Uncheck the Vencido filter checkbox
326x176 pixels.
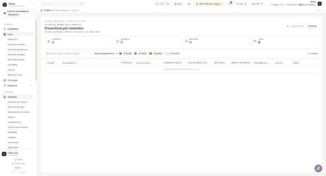click(x=120, y=53)
